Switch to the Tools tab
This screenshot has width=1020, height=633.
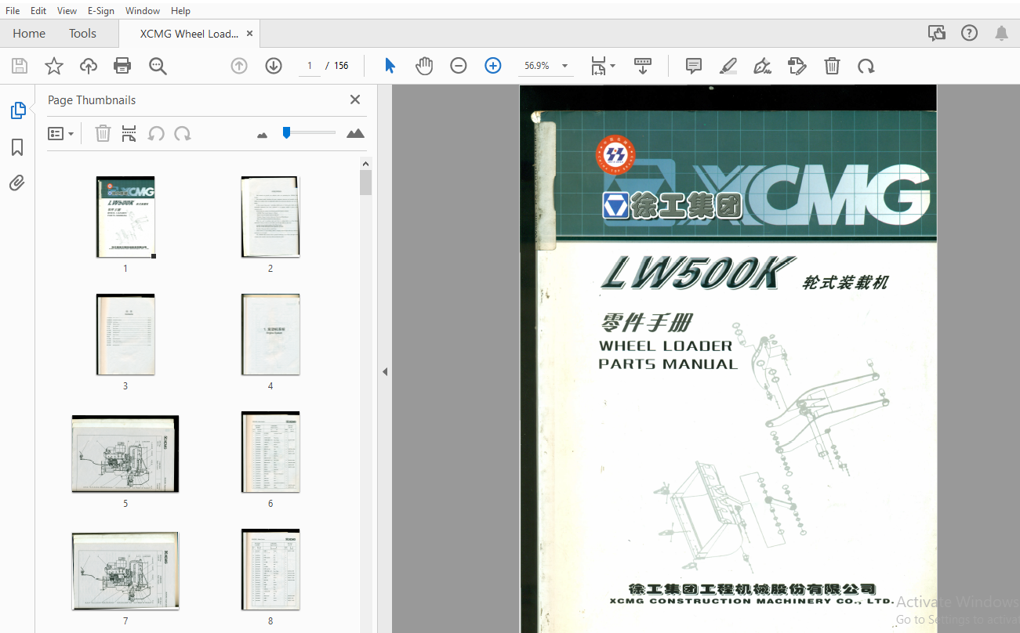pos(82,34)
